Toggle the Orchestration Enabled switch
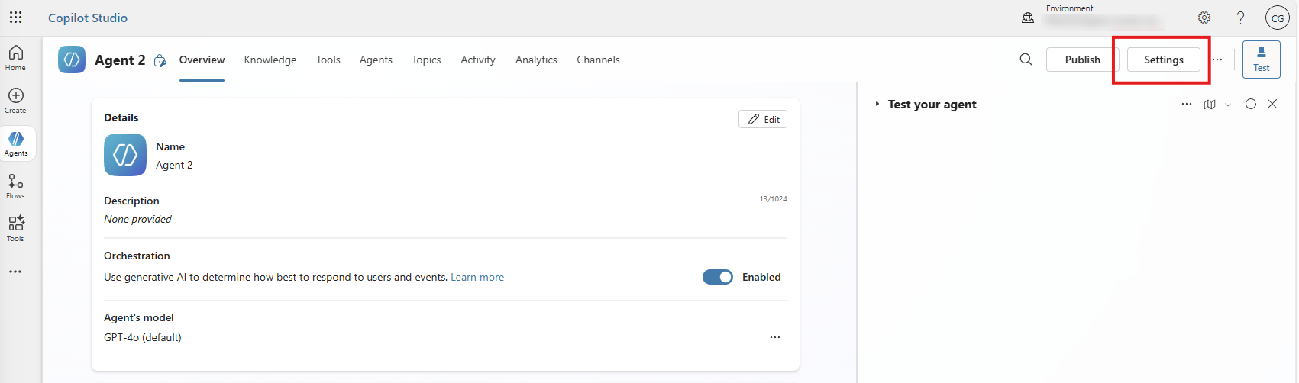Screen dimensions: 1299x383 click(x=718, y=277)
